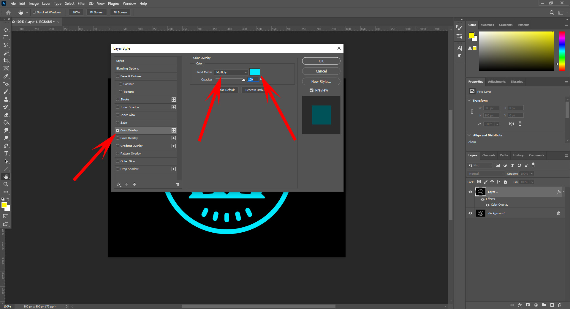Switch to the Adjustments tab
Image resolution: width=570 pixels, height=309 pixels.
pyautogui.click(x=497, y=82)
